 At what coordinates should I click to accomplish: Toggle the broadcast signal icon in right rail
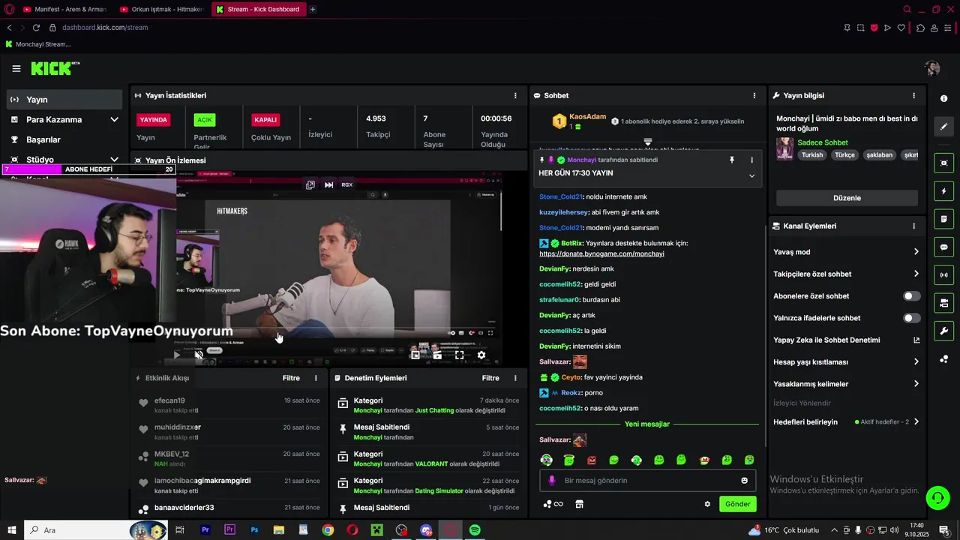coord(944,275)
